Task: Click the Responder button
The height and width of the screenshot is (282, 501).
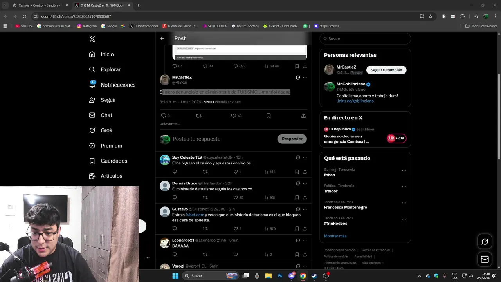Action: (292, 139)
